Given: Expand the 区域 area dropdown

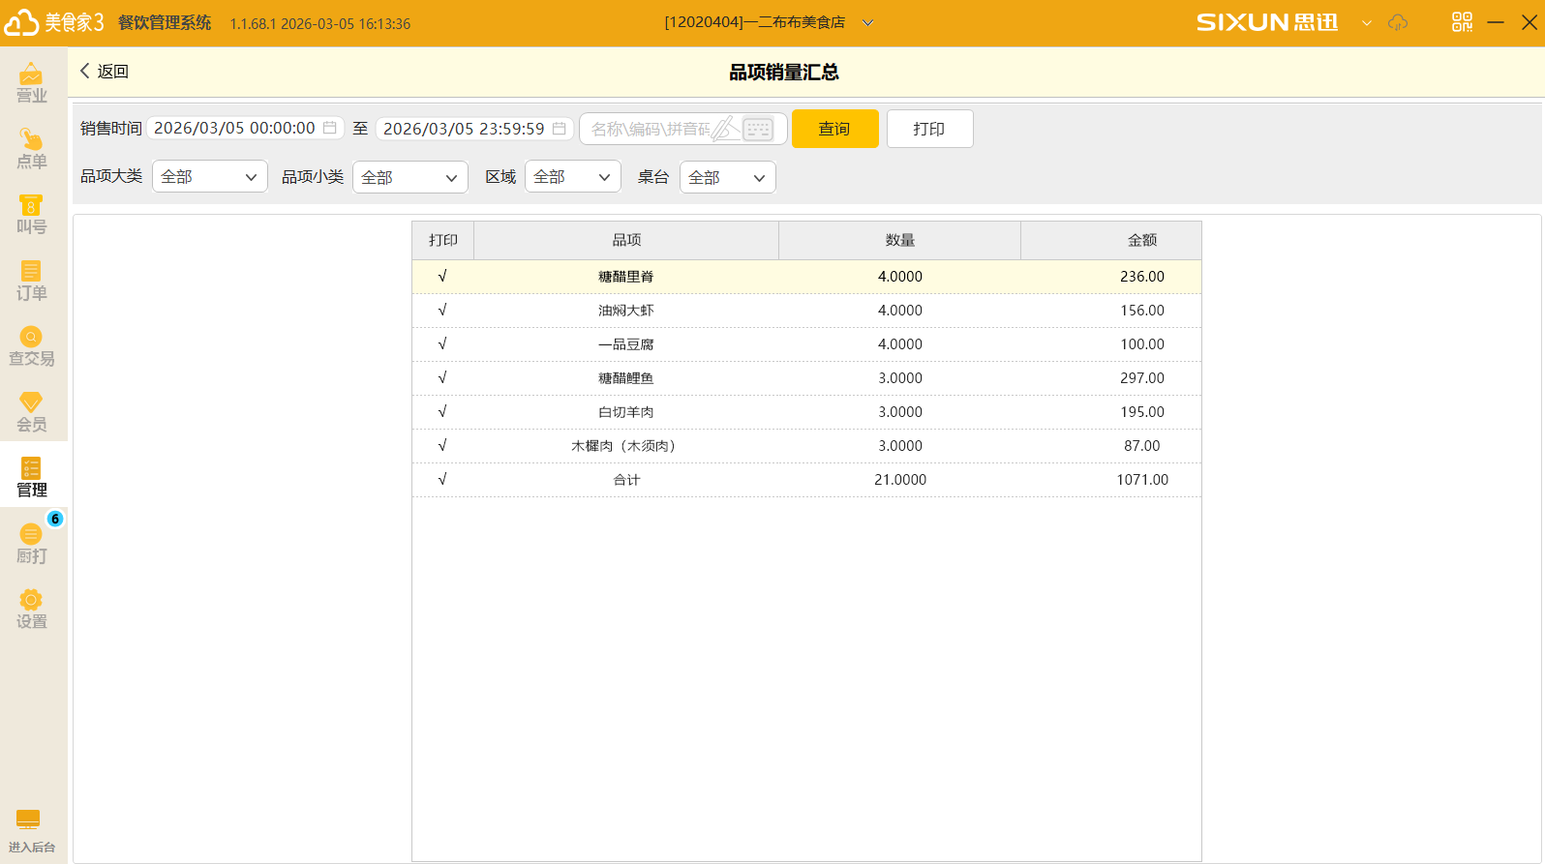Looking at the screenshot, I should pos(572,177).
